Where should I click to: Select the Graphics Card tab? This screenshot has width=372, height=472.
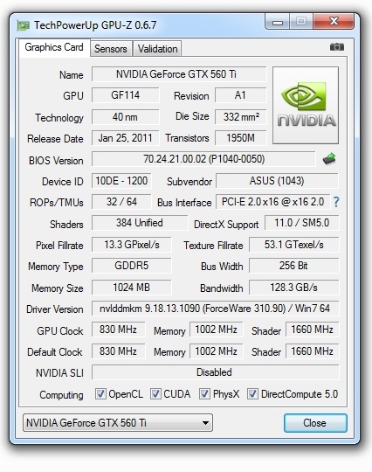[x=54, y=47]
